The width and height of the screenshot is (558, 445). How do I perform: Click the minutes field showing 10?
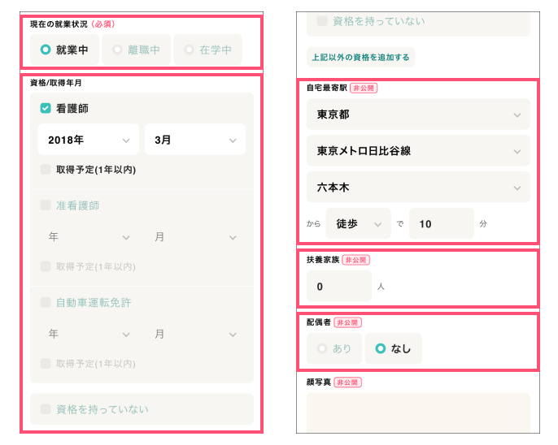(x=441, y=223)
